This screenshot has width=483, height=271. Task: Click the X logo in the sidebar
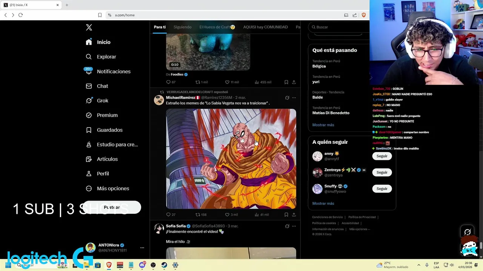tap(89, 27)
